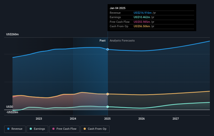
Task: Click the US$216.916m revenue value
Action: coord(143,13)
